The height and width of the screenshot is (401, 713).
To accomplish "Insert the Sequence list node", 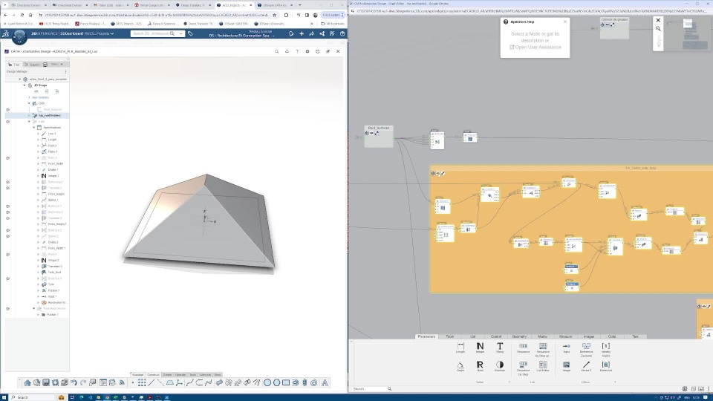I will point(524,348).
